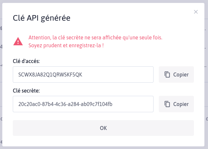208x149 pixels.
Task: Focus the Clé secrète input field
Action: [83, 104]
